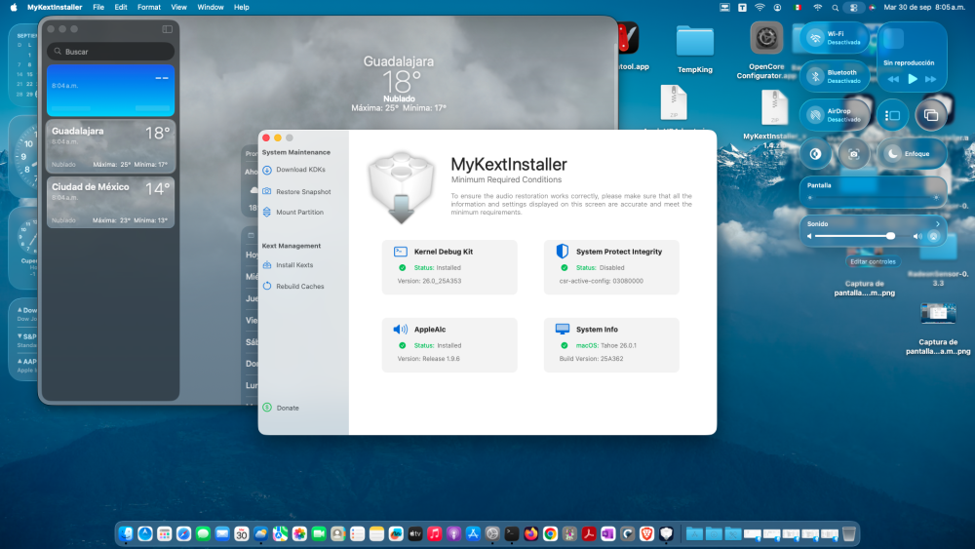Click the Mexican flag input source icon
Image resolution: width=975 pixels, height=549 pixels.
[798, 8]
